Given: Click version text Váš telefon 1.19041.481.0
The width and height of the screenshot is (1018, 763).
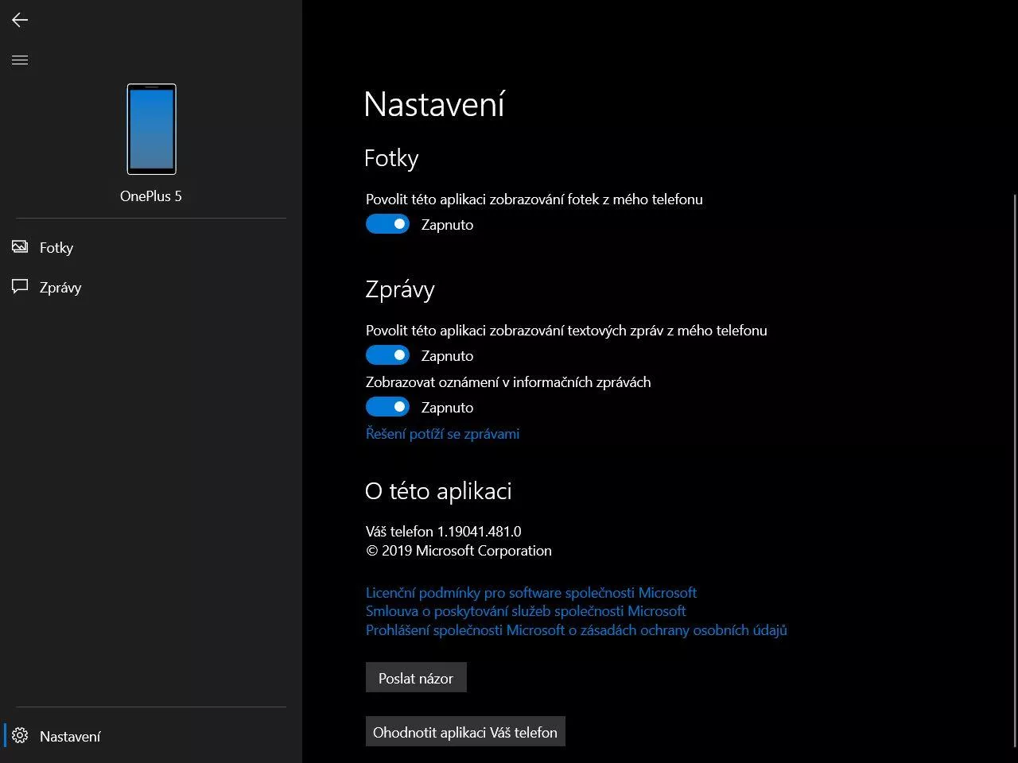Looking at the screenshot, I should pyautogui.click(x=443, y=531).
